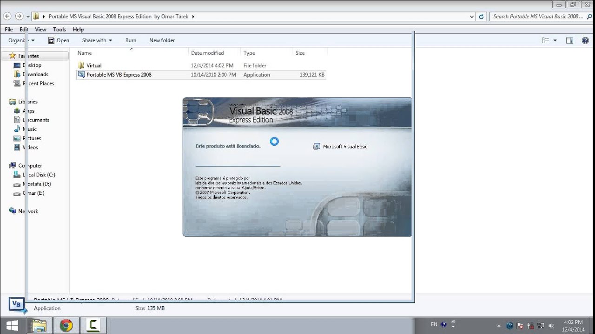Click the Change your view icon

(x=546, y=40)
